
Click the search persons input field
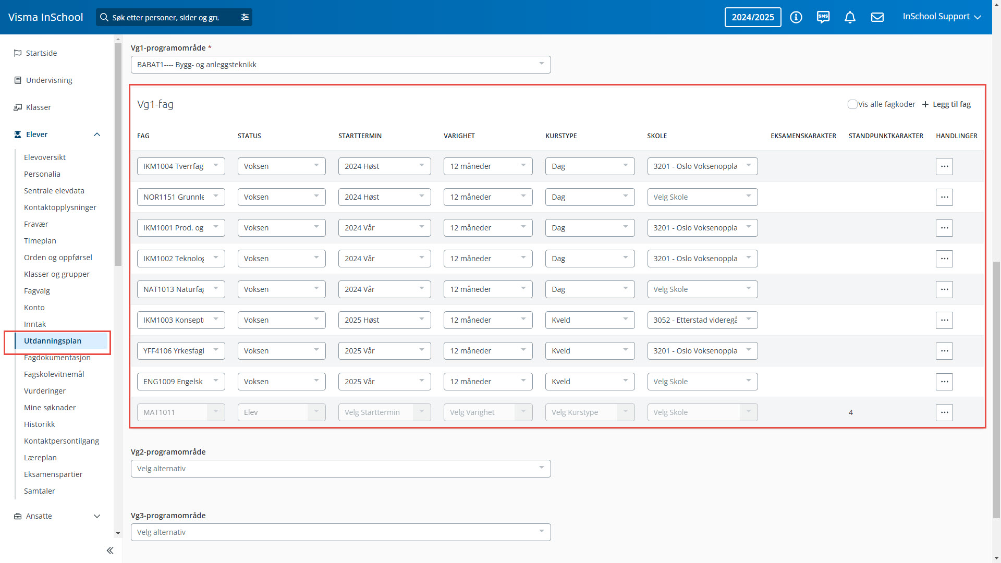click(x=167, y=17)
